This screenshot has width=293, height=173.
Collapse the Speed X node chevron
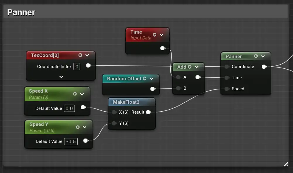tap(82, 94)
